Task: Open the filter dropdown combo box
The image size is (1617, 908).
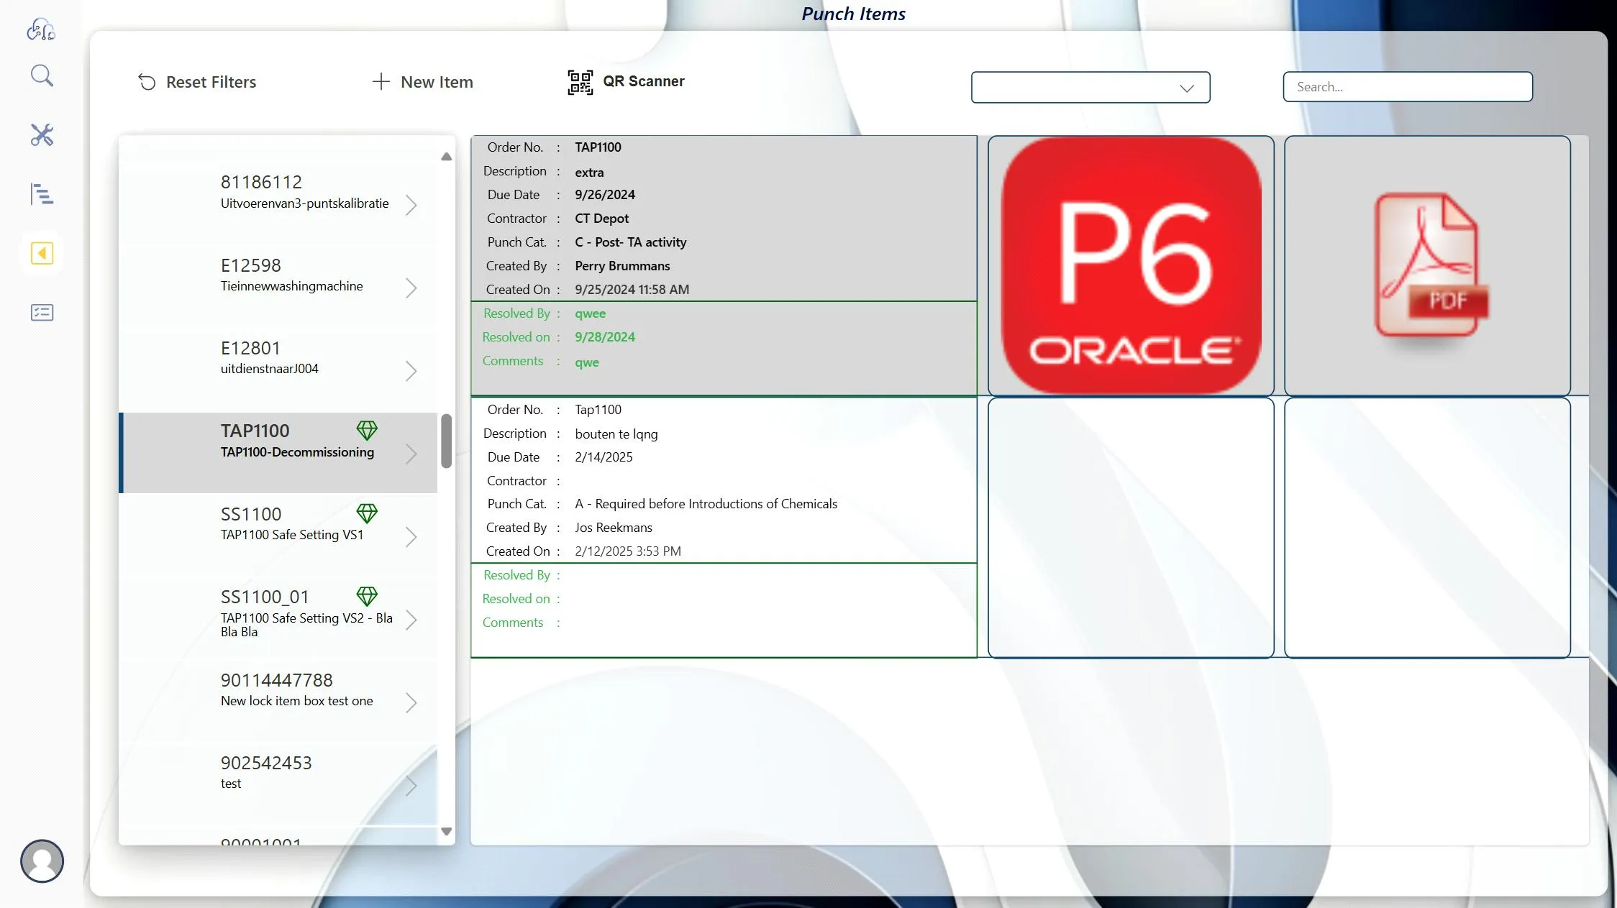Action: pos(1090,87)
